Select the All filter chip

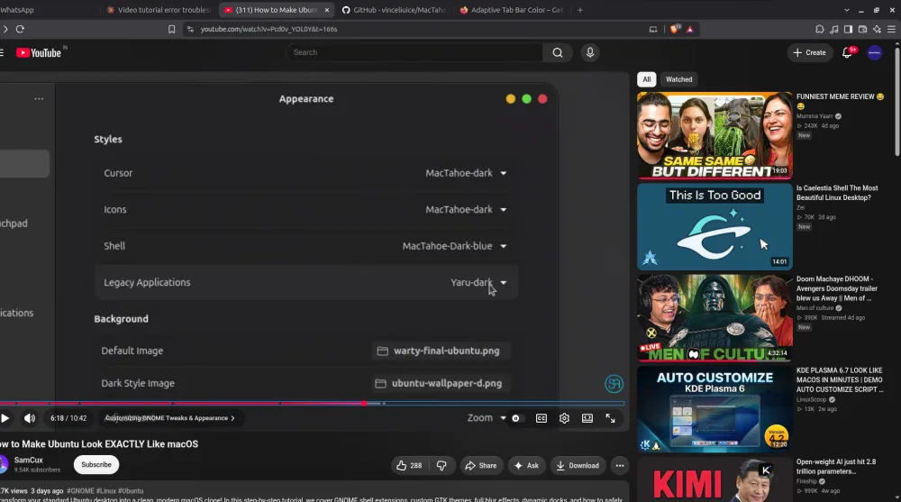coord(646,79)
